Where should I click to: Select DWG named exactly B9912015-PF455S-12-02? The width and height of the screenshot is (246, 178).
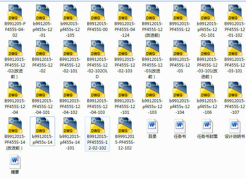pyautogui.click(x=42, y=56)
